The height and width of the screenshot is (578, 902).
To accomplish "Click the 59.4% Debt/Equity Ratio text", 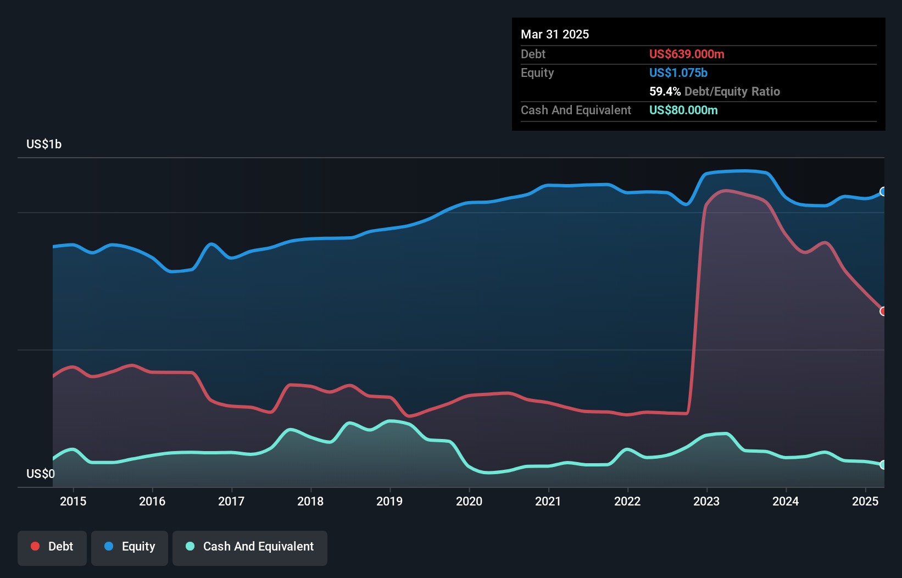I will point(715,91).
